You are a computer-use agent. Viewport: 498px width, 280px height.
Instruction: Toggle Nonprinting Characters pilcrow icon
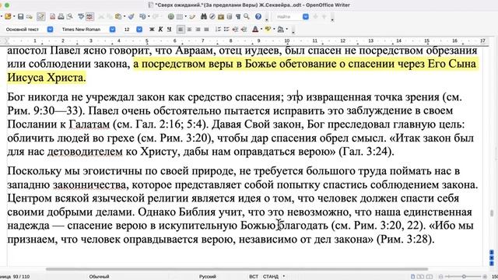tap(238, 16)
